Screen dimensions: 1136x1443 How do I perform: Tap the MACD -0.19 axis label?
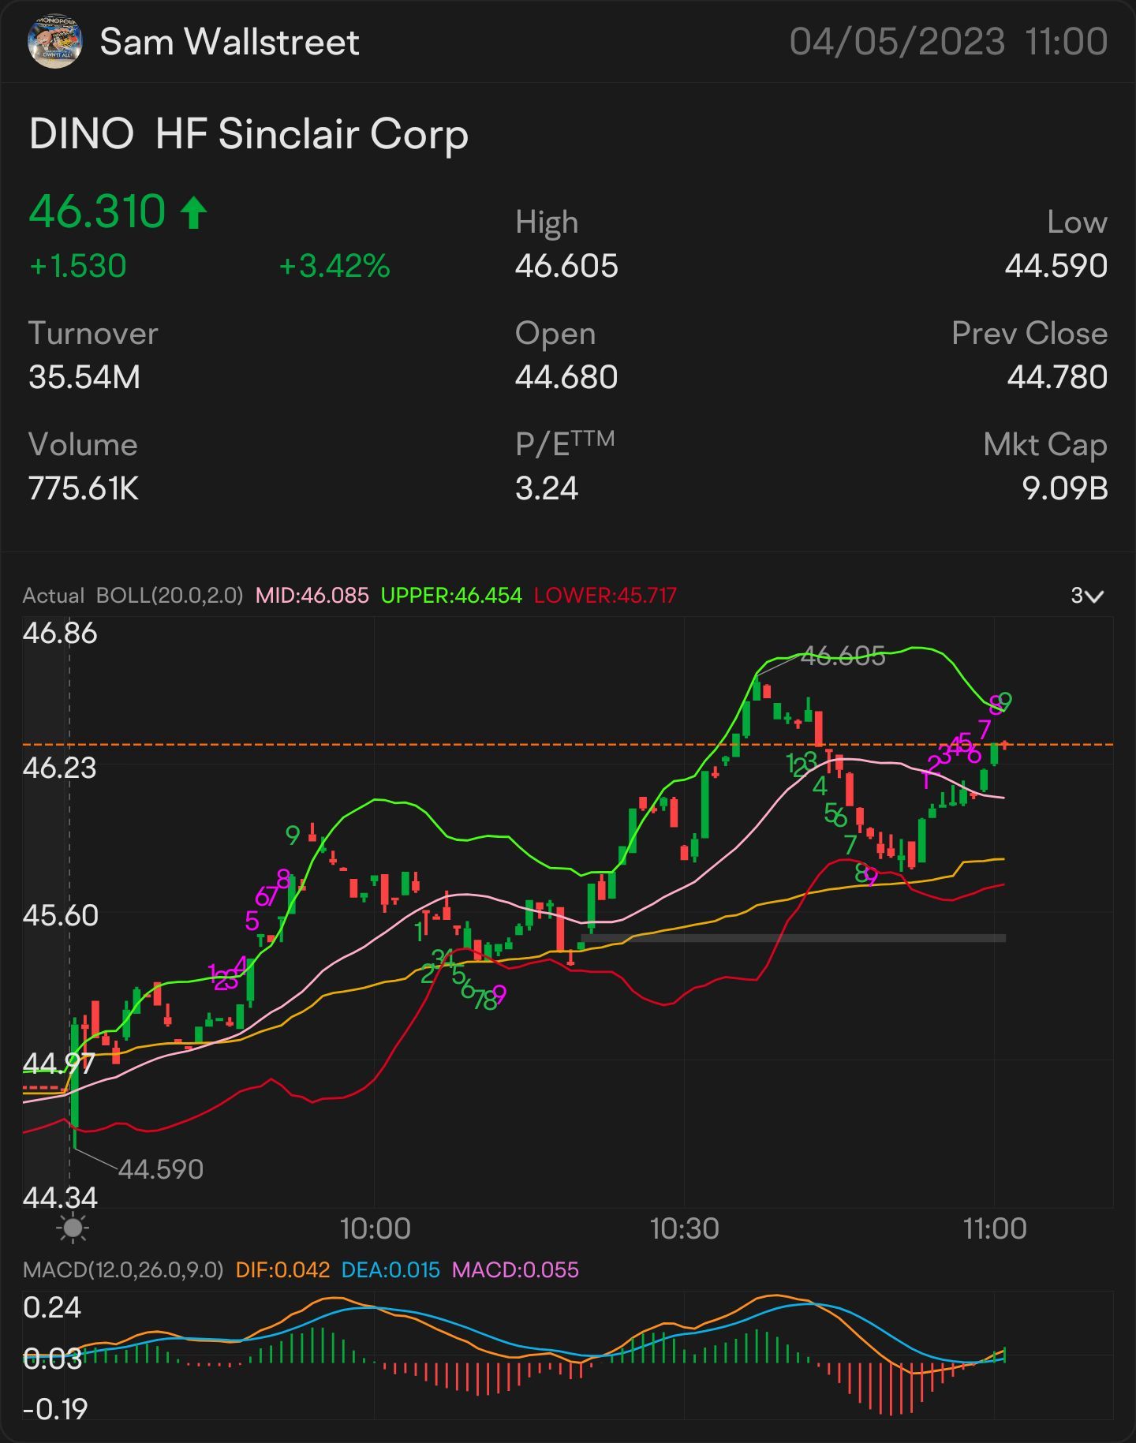click(55, 1408)
